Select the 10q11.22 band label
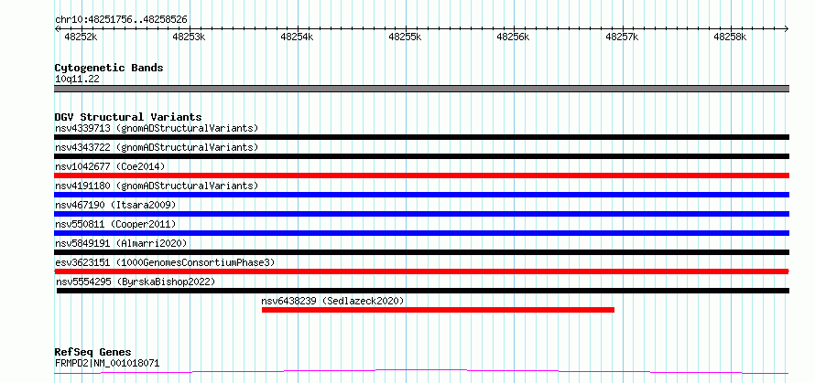 pos(77,79)
